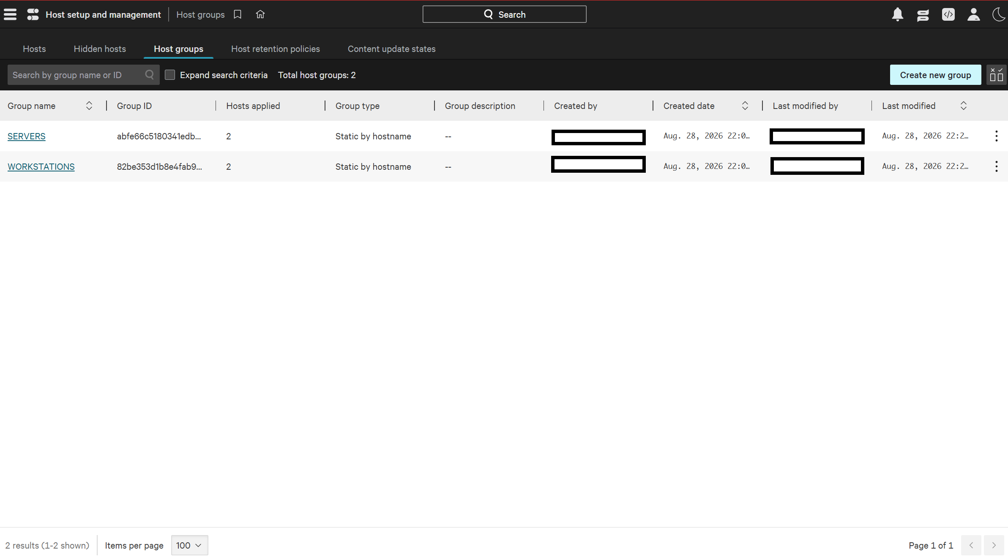
Task: Open the SERVERS group link
Action: pos(27,136)
